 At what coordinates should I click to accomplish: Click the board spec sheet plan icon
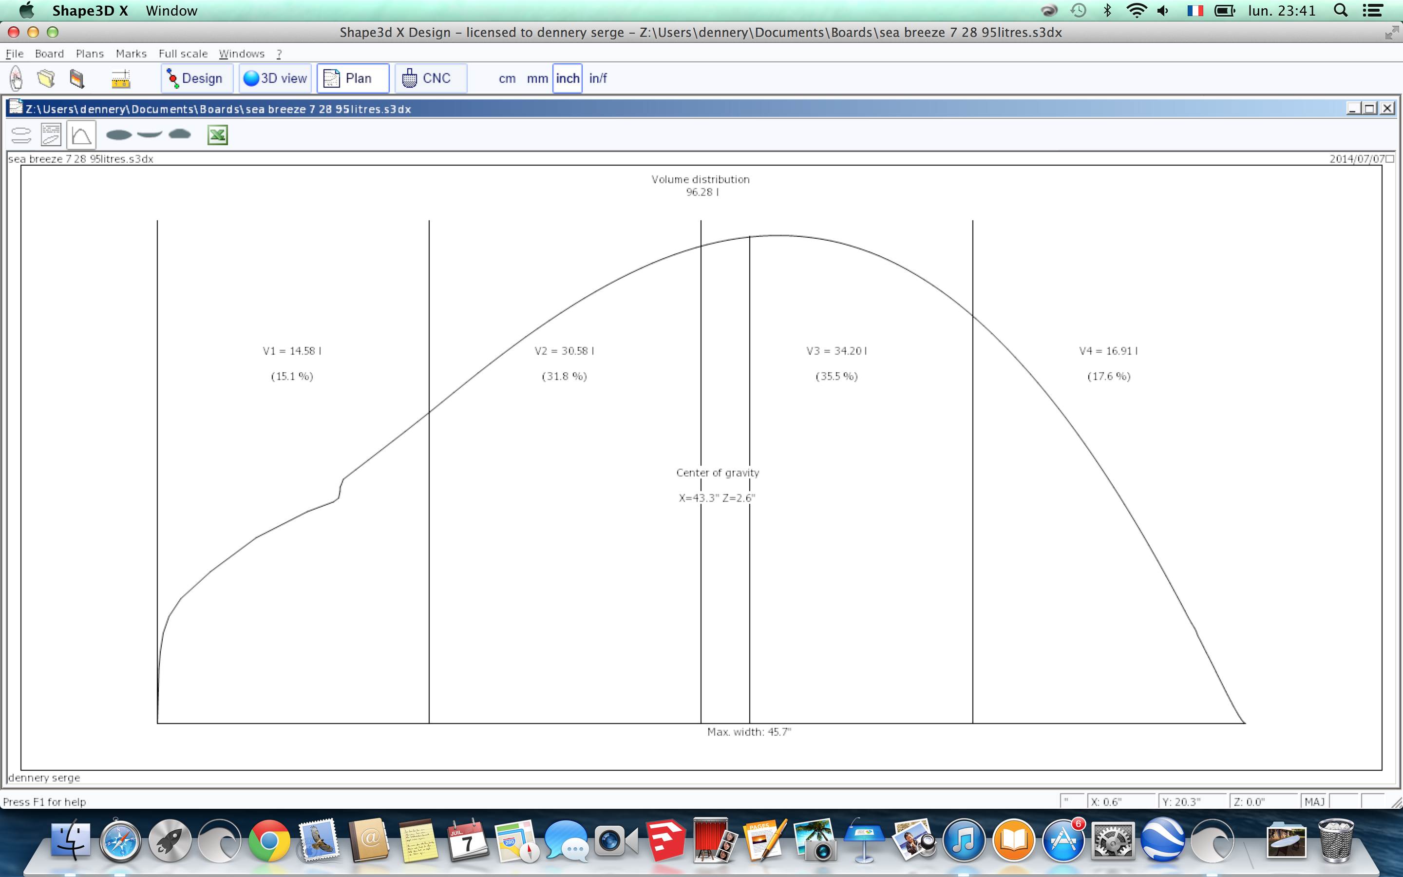tap(51, 135)
